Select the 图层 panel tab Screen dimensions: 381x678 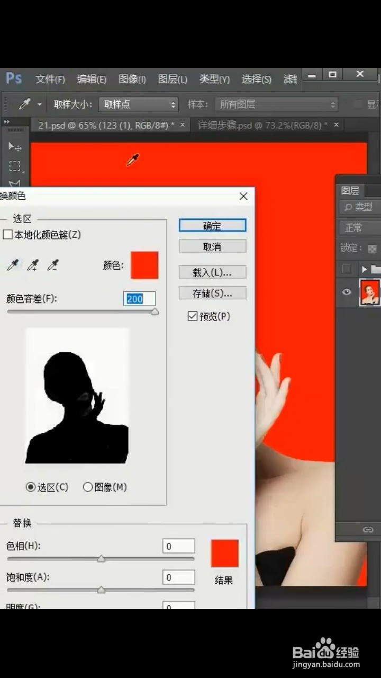pyautogui.click(x=350, y=191)
